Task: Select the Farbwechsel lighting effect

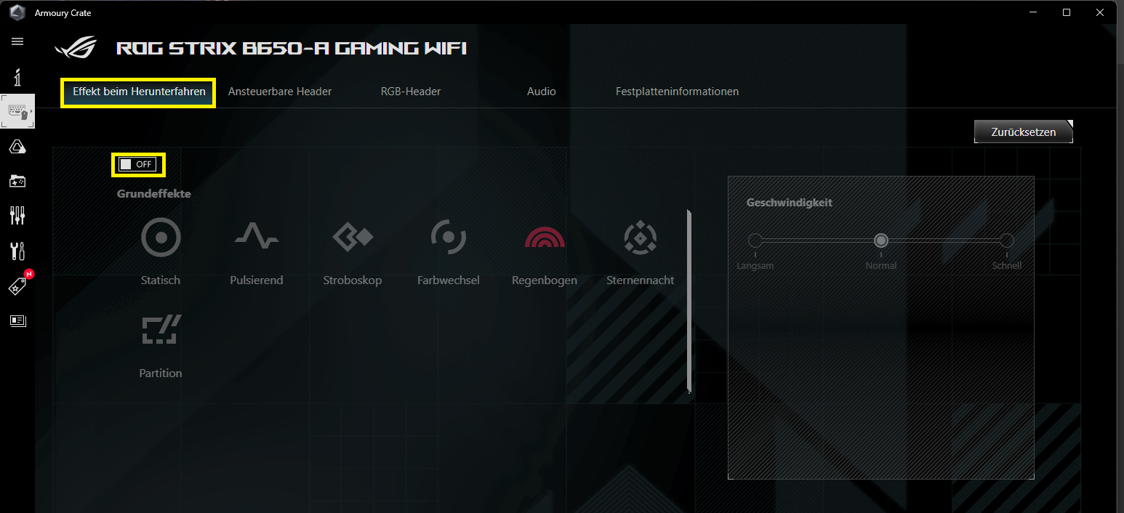Action: point(449,251)
